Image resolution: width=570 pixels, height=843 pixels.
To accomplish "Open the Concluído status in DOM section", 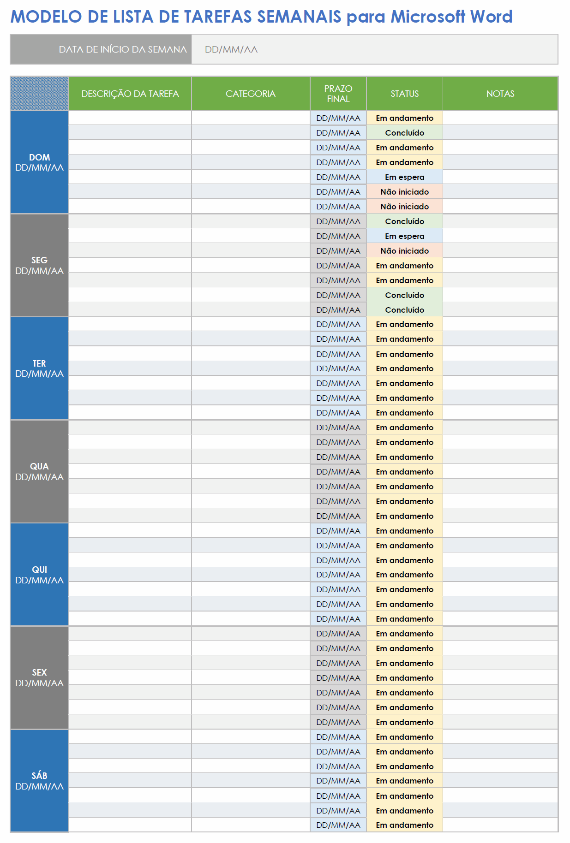I will point(405,133).
